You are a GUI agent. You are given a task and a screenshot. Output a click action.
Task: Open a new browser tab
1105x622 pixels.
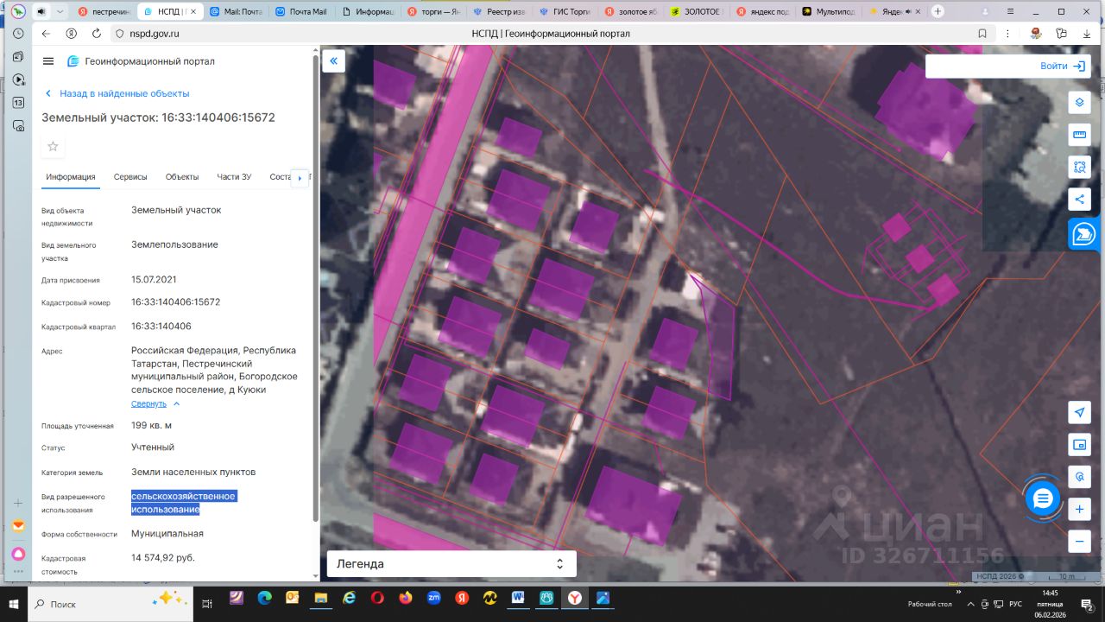[938, 11]
